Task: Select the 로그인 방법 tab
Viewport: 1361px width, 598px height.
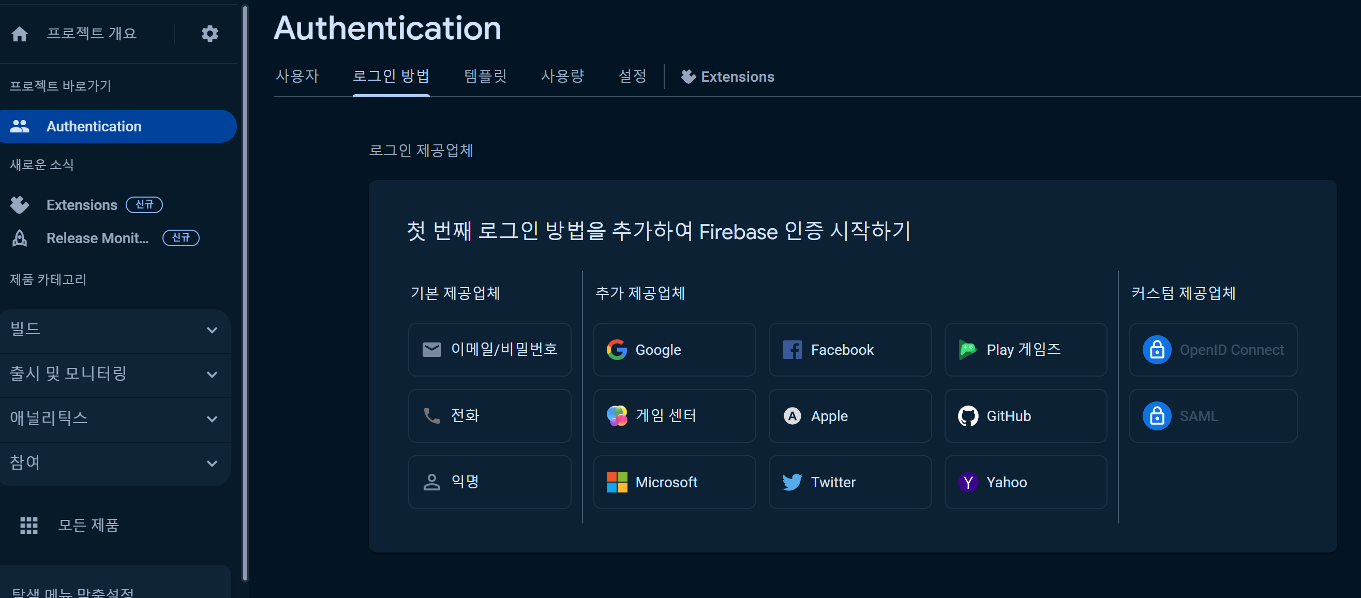Action: tap(391, 77)
